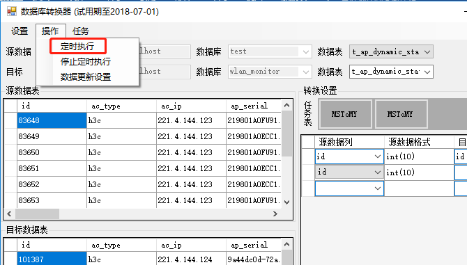Click the database converter app icon in title bar
The image size is (467, 265).
point(12,11)
